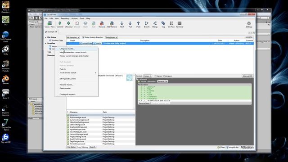Open the Terminal from the toolbar

(180, 24)
